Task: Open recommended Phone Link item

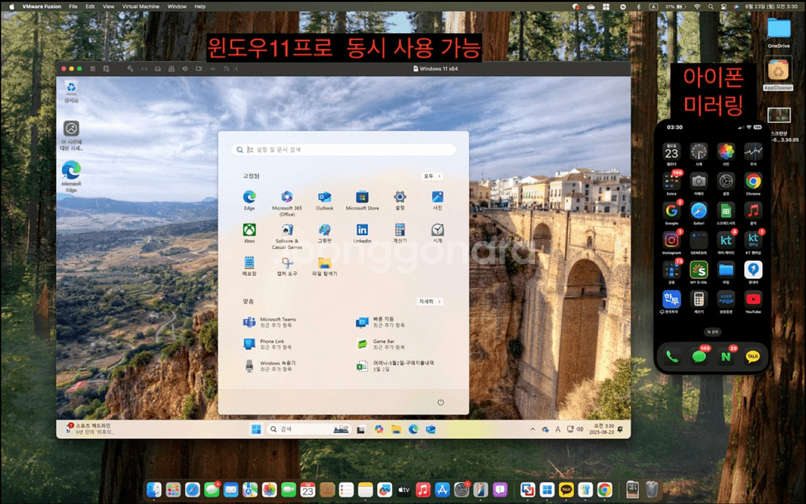Action: [267, 344]
